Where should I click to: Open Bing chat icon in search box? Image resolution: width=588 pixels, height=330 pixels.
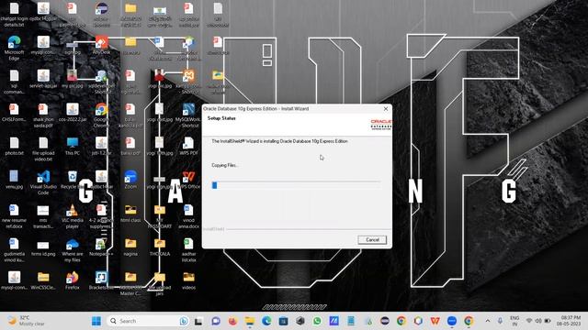pyautogui.click(x=184, y=321)
